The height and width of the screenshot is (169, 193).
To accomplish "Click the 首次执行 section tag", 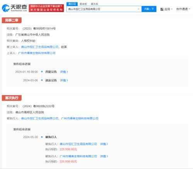I will pos(12,98).
